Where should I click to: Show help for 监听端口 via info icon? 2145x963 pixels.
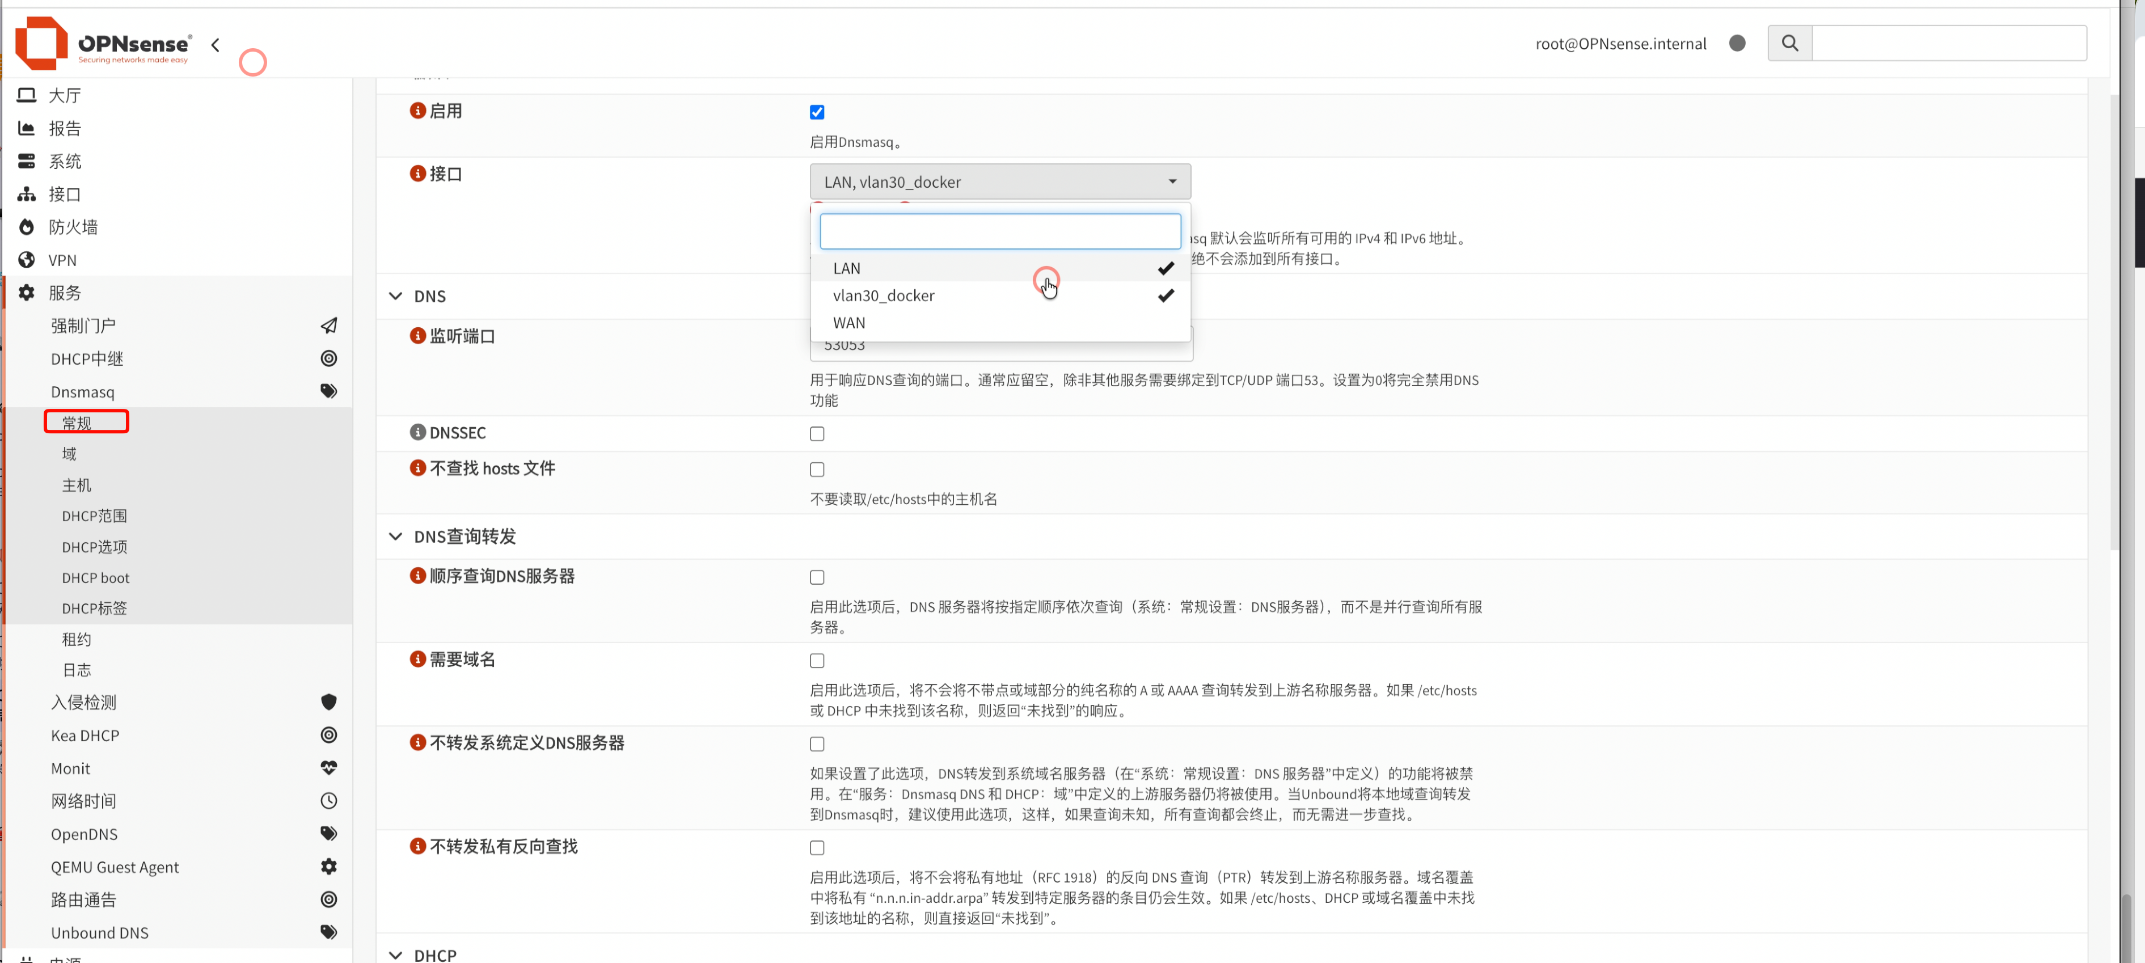[418, 335]
